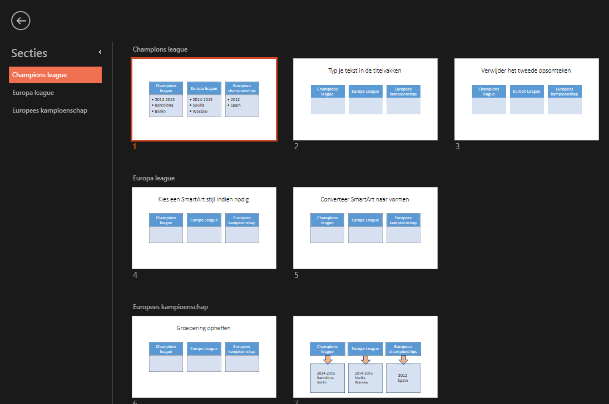Click the back arrow to exit overview
Screen dimensions: 609x404
coord(21,21)
